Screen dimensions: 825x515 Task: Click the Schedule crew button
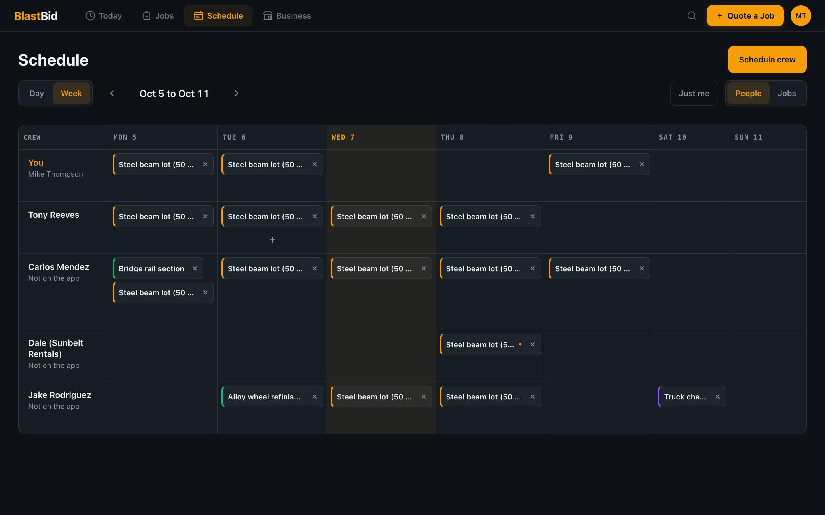767,60
